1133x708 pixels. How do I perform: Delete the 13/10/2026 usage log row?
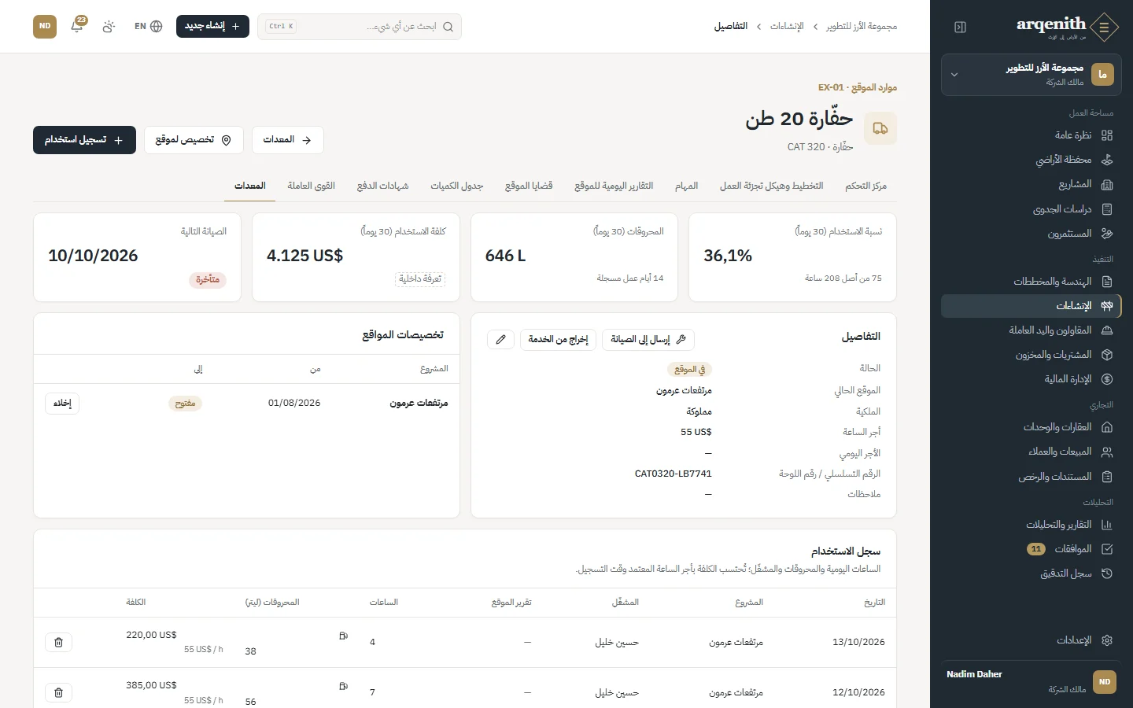(58, 642)
